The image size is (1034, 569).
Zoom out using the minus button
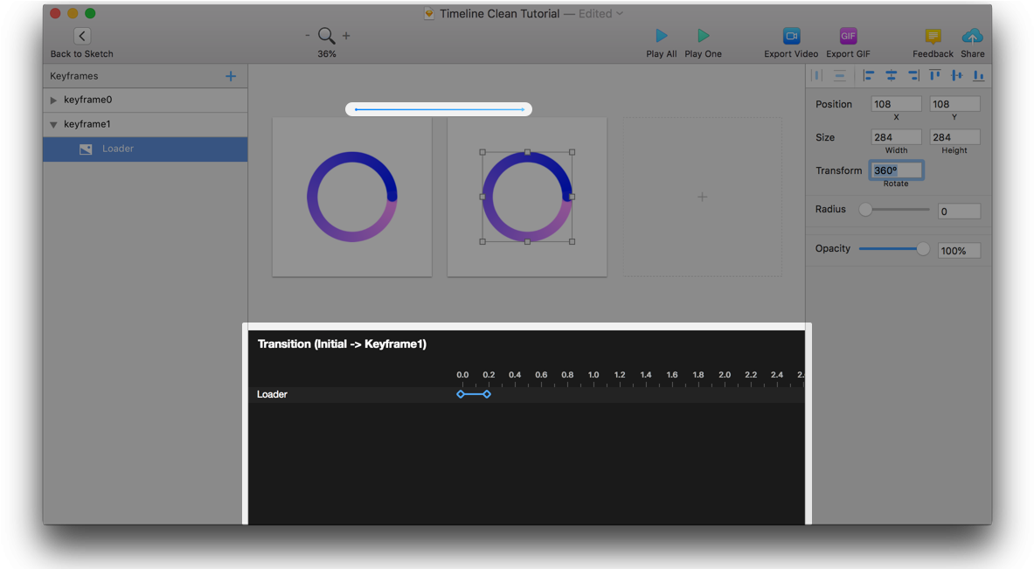point(308,36)
